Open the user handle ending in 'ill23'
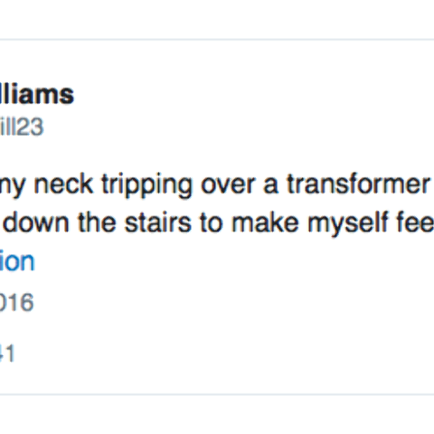This screenshot has height=434, width=434. click(x=22, y=127)
